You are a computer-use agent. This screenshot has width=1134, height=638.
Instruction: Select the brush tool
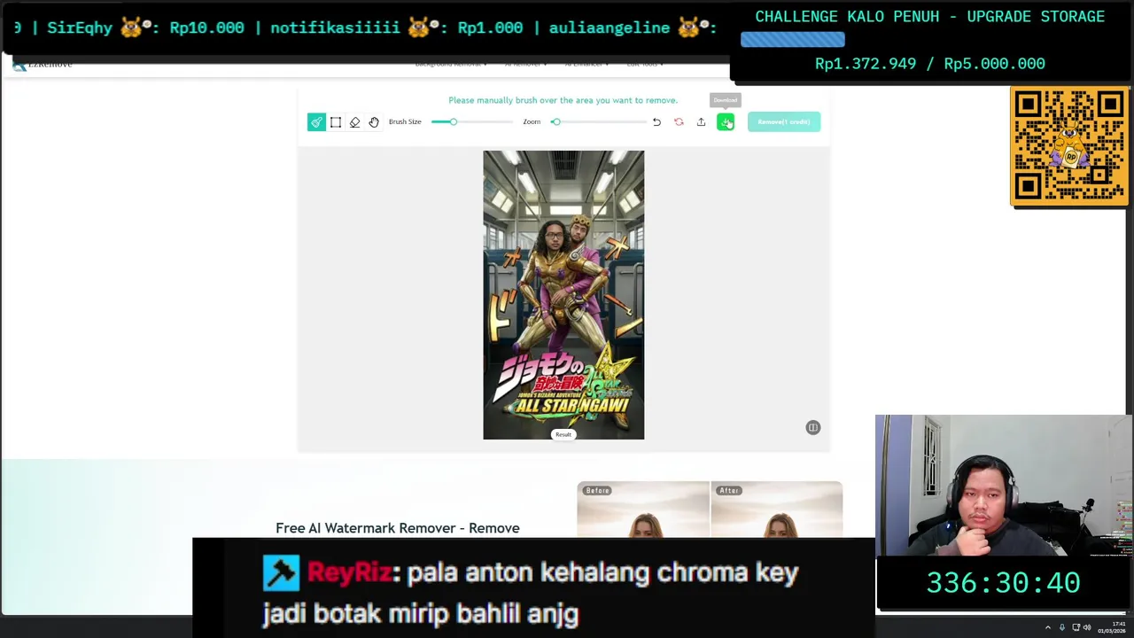click(x=316, y=122)
